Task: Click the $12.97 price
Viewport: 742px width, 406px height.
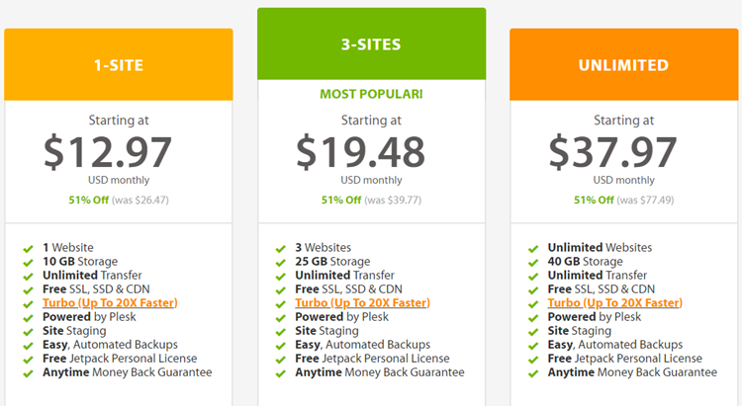Action: [108, 151]
